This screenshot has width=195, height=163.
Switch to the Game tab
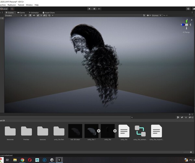tap(21, 13)
